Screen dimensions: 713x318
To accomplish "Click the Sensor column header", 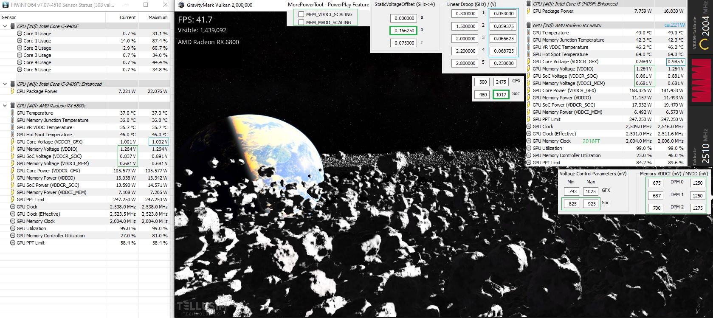I will 9,17.
